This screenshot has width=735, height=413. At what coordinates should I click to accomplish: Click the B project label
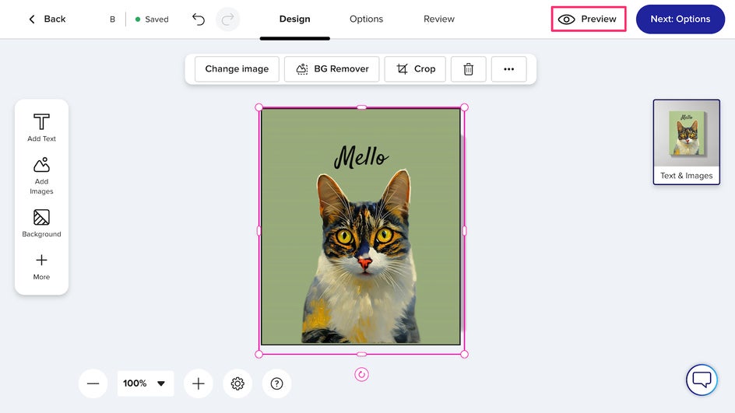[x=112, y=19]
